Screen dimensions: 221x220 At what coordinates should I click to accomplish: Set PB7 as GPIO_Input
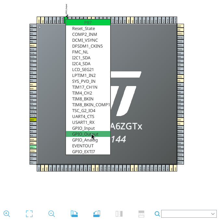click(88, 128)
